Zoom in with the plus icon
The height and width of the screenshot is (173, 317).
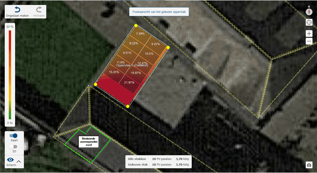(x=309, y=34)
